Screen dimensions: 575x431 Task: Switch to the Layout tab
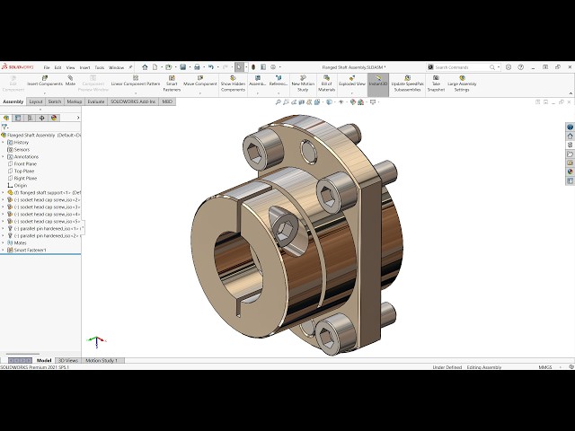36,101
